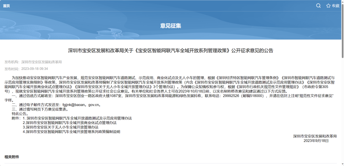
Task: Click attachment 3 无人小车全域开放管理办法
Action: tap(60, 127)
